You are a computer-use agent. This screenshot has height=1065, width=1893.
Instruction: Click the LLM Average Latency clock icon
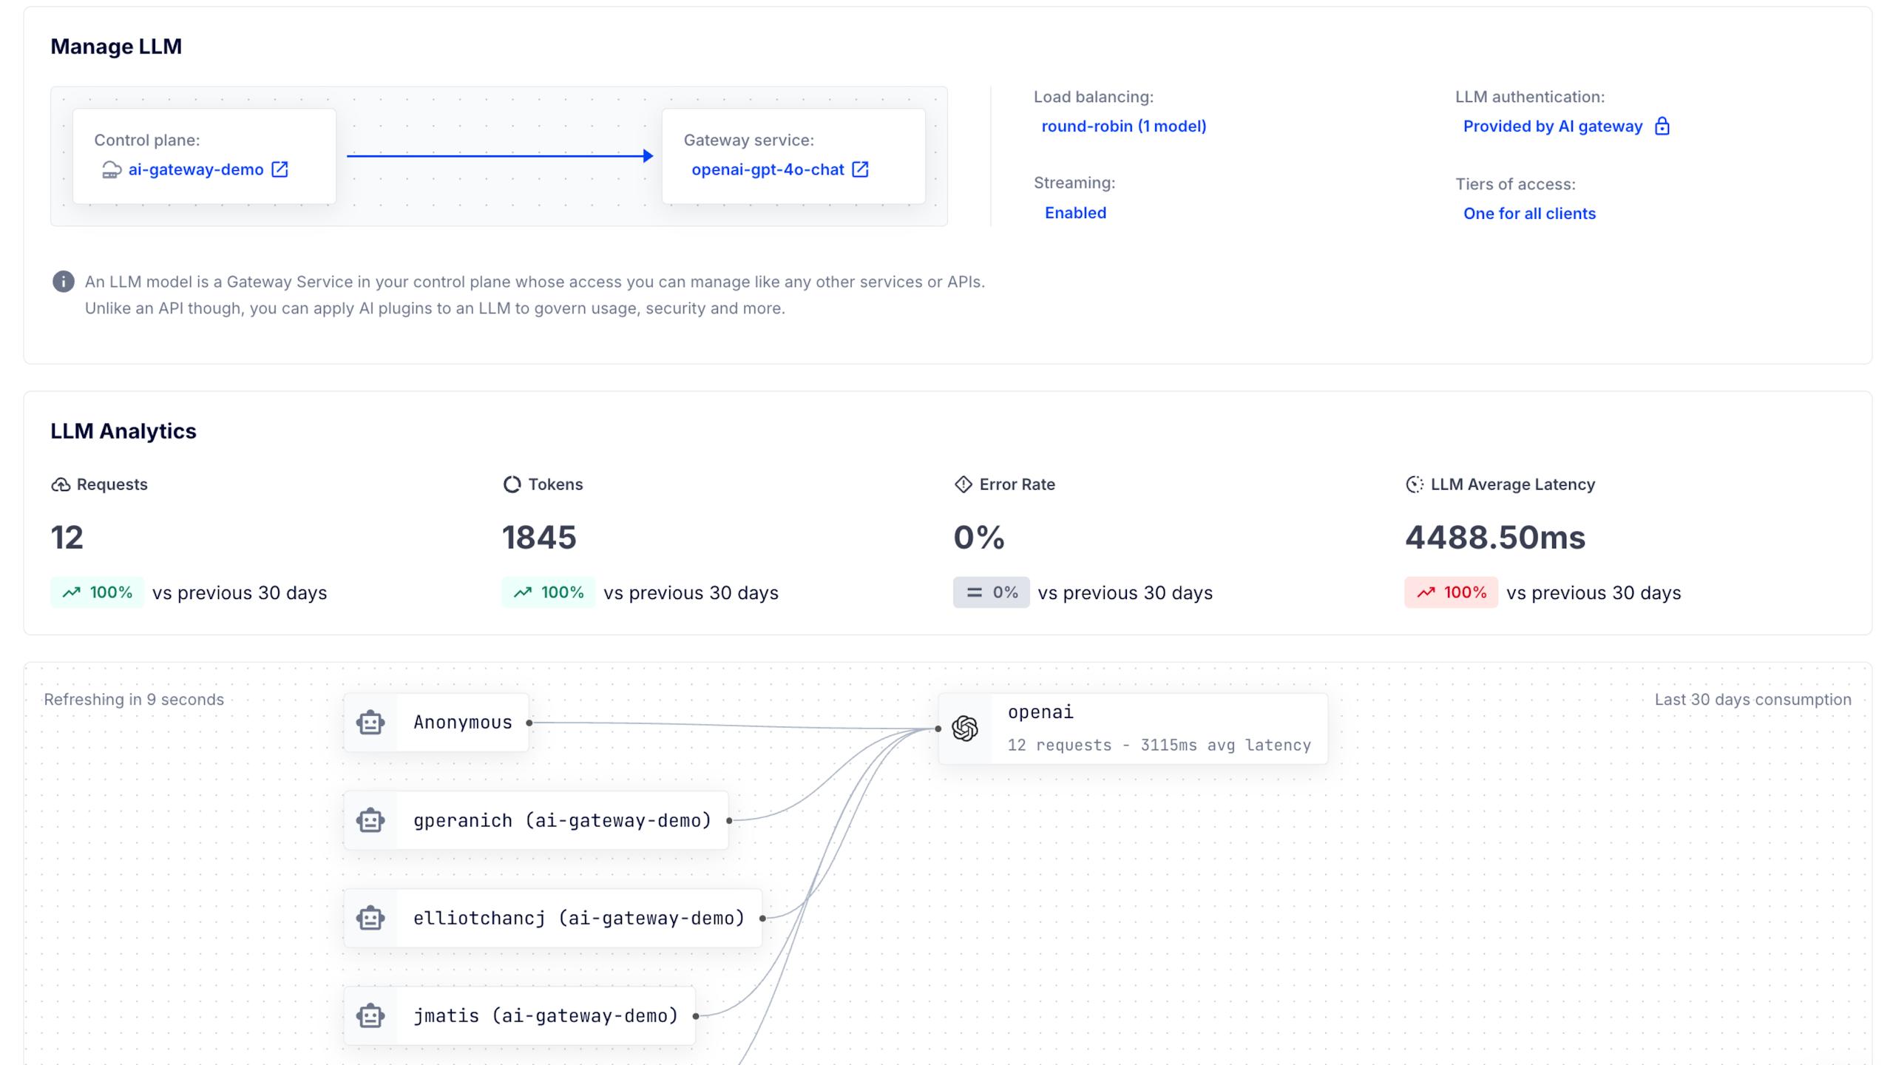[x=1414, y=484]
